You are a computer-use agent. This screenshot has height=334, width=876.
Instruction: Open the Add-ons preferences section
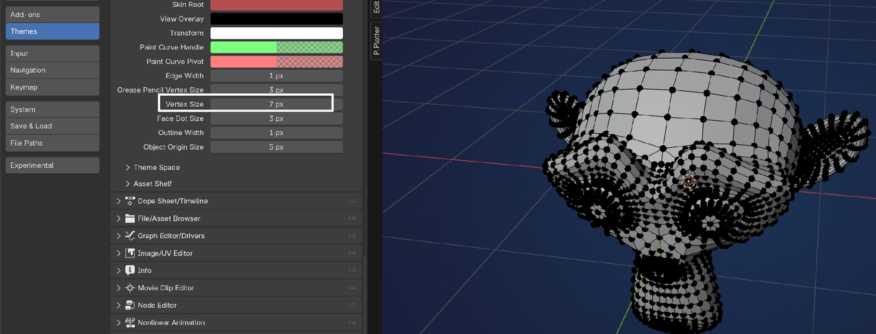pos(53,14)
